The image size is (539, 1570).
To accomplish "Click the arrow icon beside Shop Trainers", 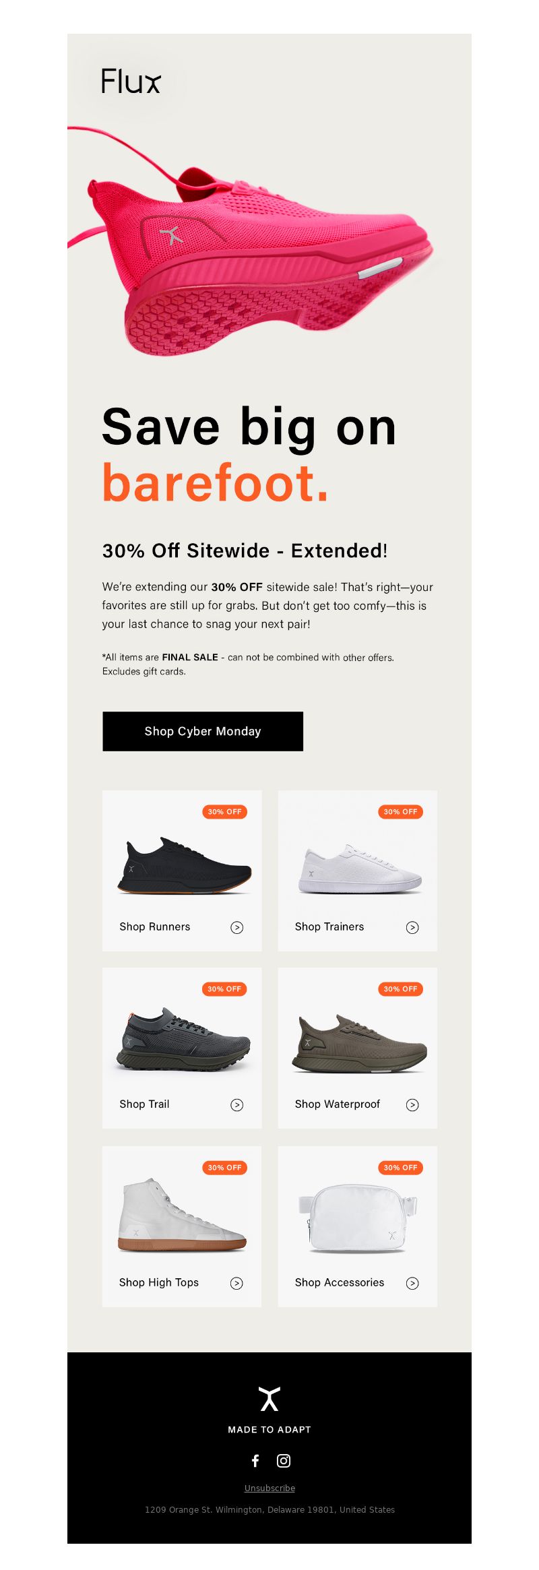I will (412, 927).
